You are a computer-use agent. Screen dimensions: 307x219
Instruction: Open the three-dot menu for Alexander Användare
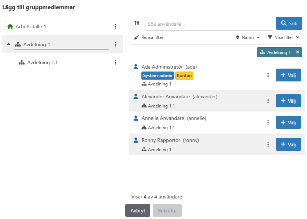pyautogui.click(x=268, y=101)
